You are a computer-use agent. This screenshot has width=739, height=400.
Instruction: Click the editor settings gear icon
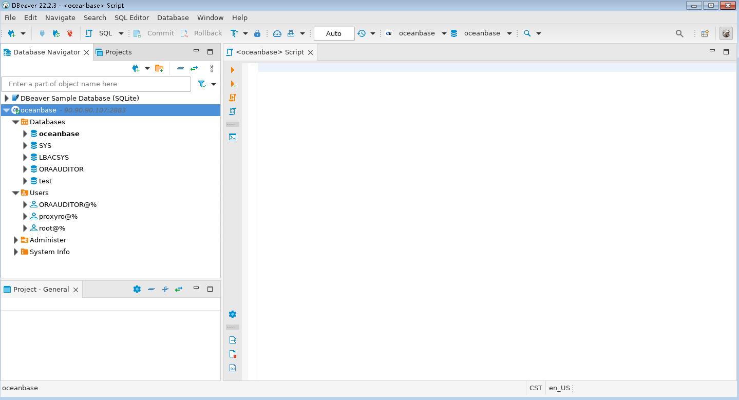[x=233, y=314]
